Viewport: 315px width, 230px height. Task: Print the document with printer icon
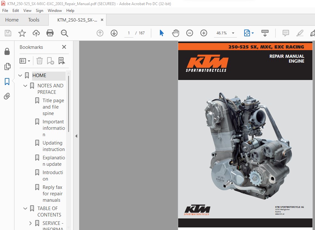coord(50,33)
